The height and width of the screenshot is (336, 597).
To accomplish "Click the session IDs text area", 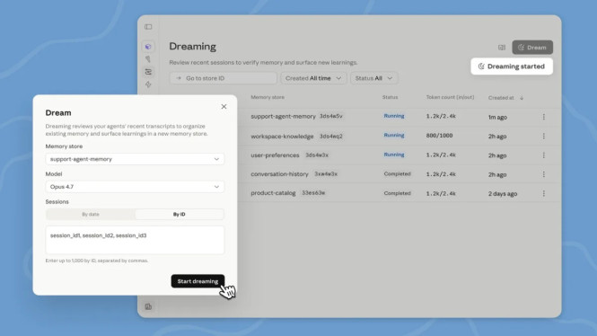I will pyautogui.click(x=135, y=240).
